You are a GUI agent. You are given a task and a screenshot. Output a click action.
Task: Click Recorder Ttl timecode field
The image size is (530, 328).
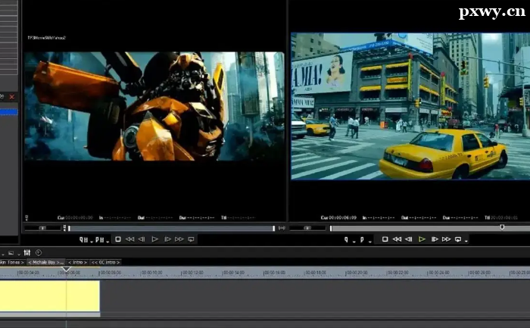tap(501, 217)
